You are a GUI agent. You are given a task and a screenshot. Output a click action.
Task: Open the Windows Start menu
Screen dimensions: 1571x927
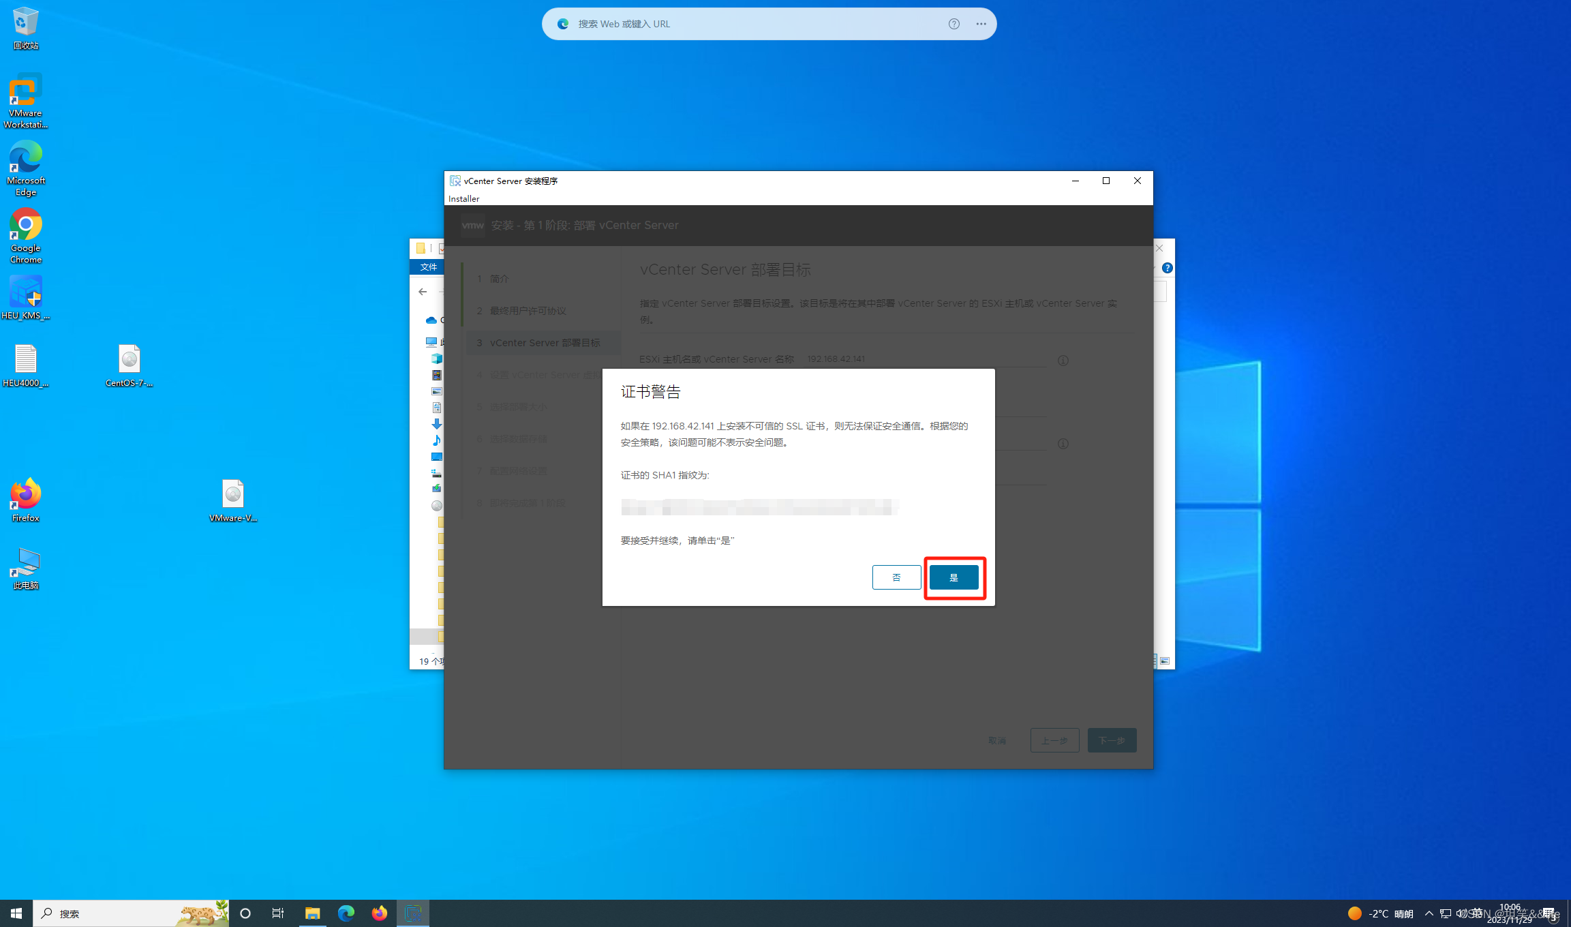coord(16,913)
